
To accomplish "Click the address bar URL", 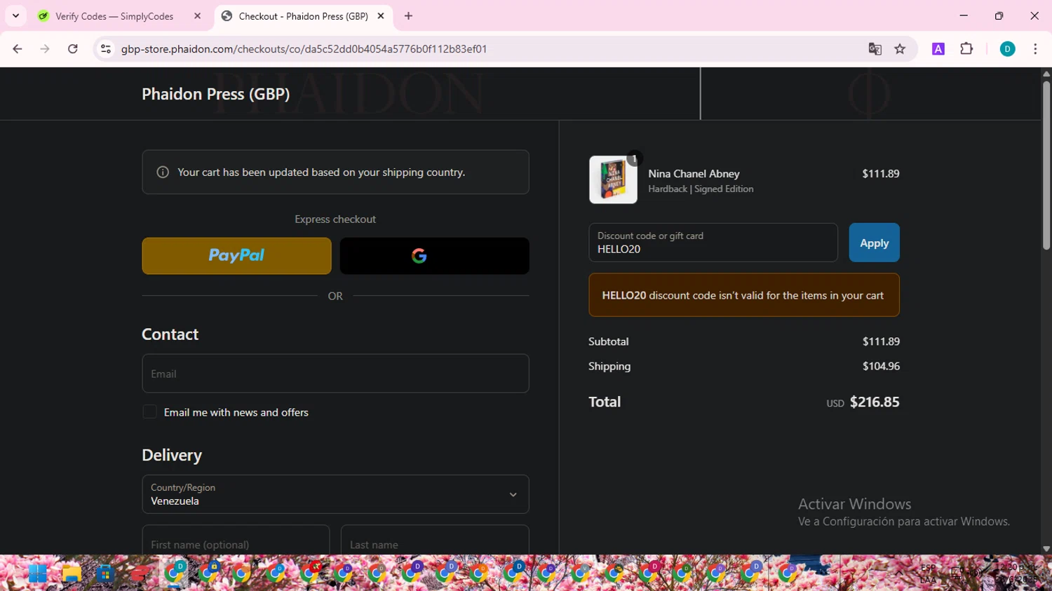I will click(x=304, y=49).
